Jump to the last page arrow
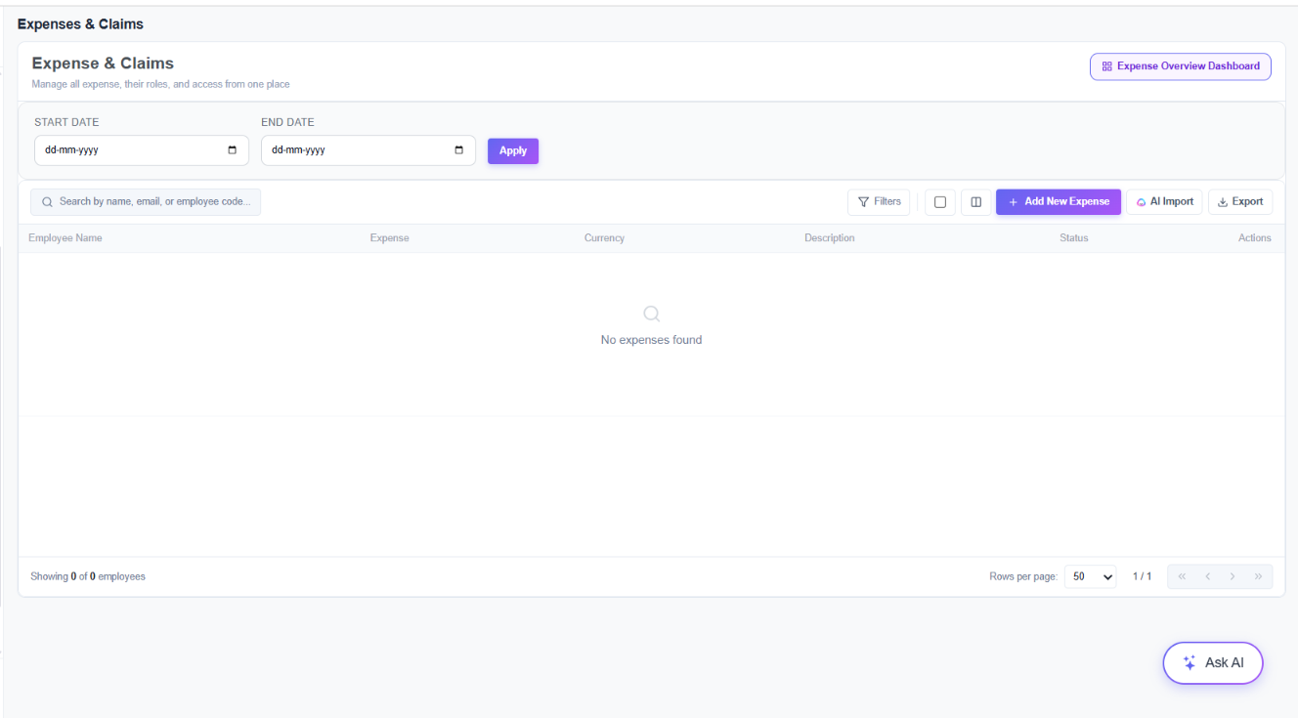Image resolution: width=1298 pixels, height=718 pixels. [1258, 576]
